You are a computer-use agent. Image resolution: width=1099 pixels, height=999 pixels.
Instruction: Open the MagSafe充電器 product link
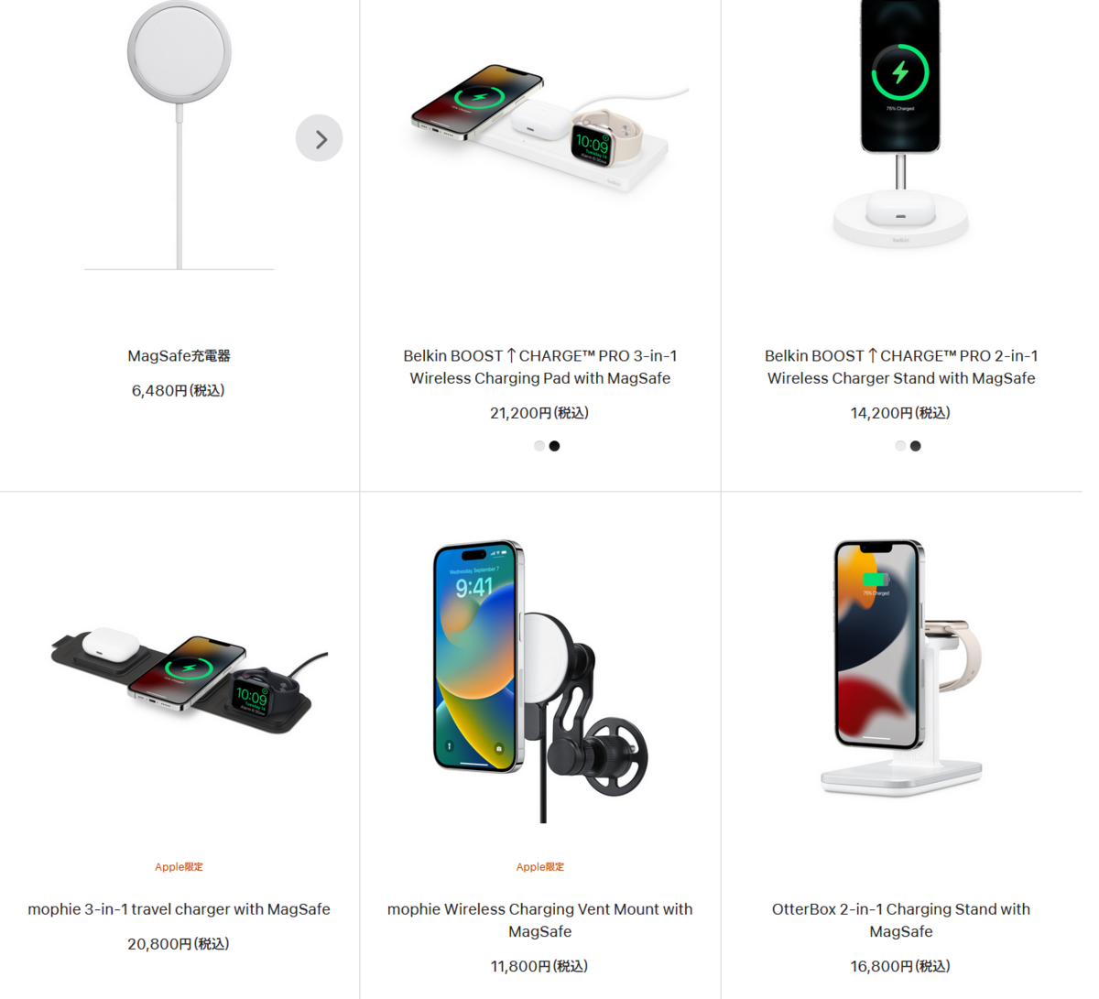[179, 356]
